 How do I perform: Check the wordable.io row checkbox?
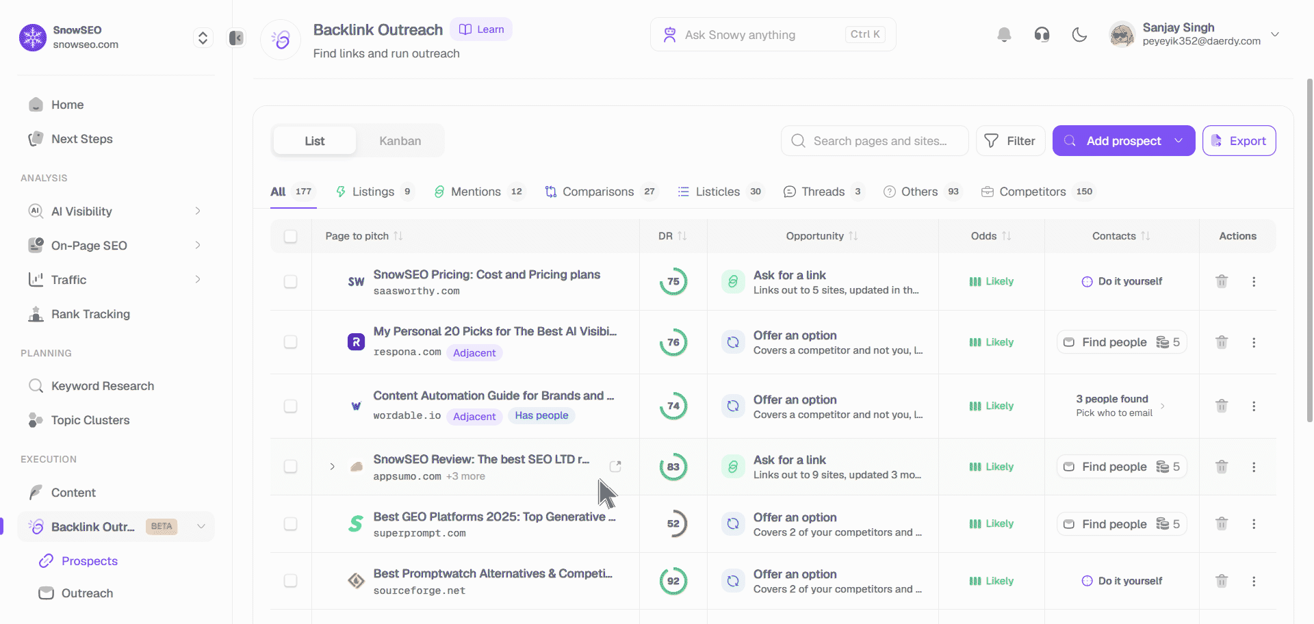coord(290,406)
